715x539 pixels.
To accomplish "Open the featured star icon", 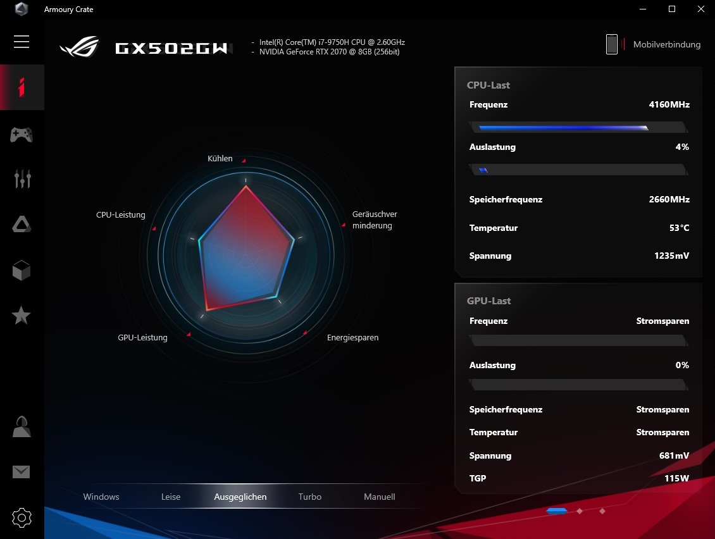I will [21, 315].
